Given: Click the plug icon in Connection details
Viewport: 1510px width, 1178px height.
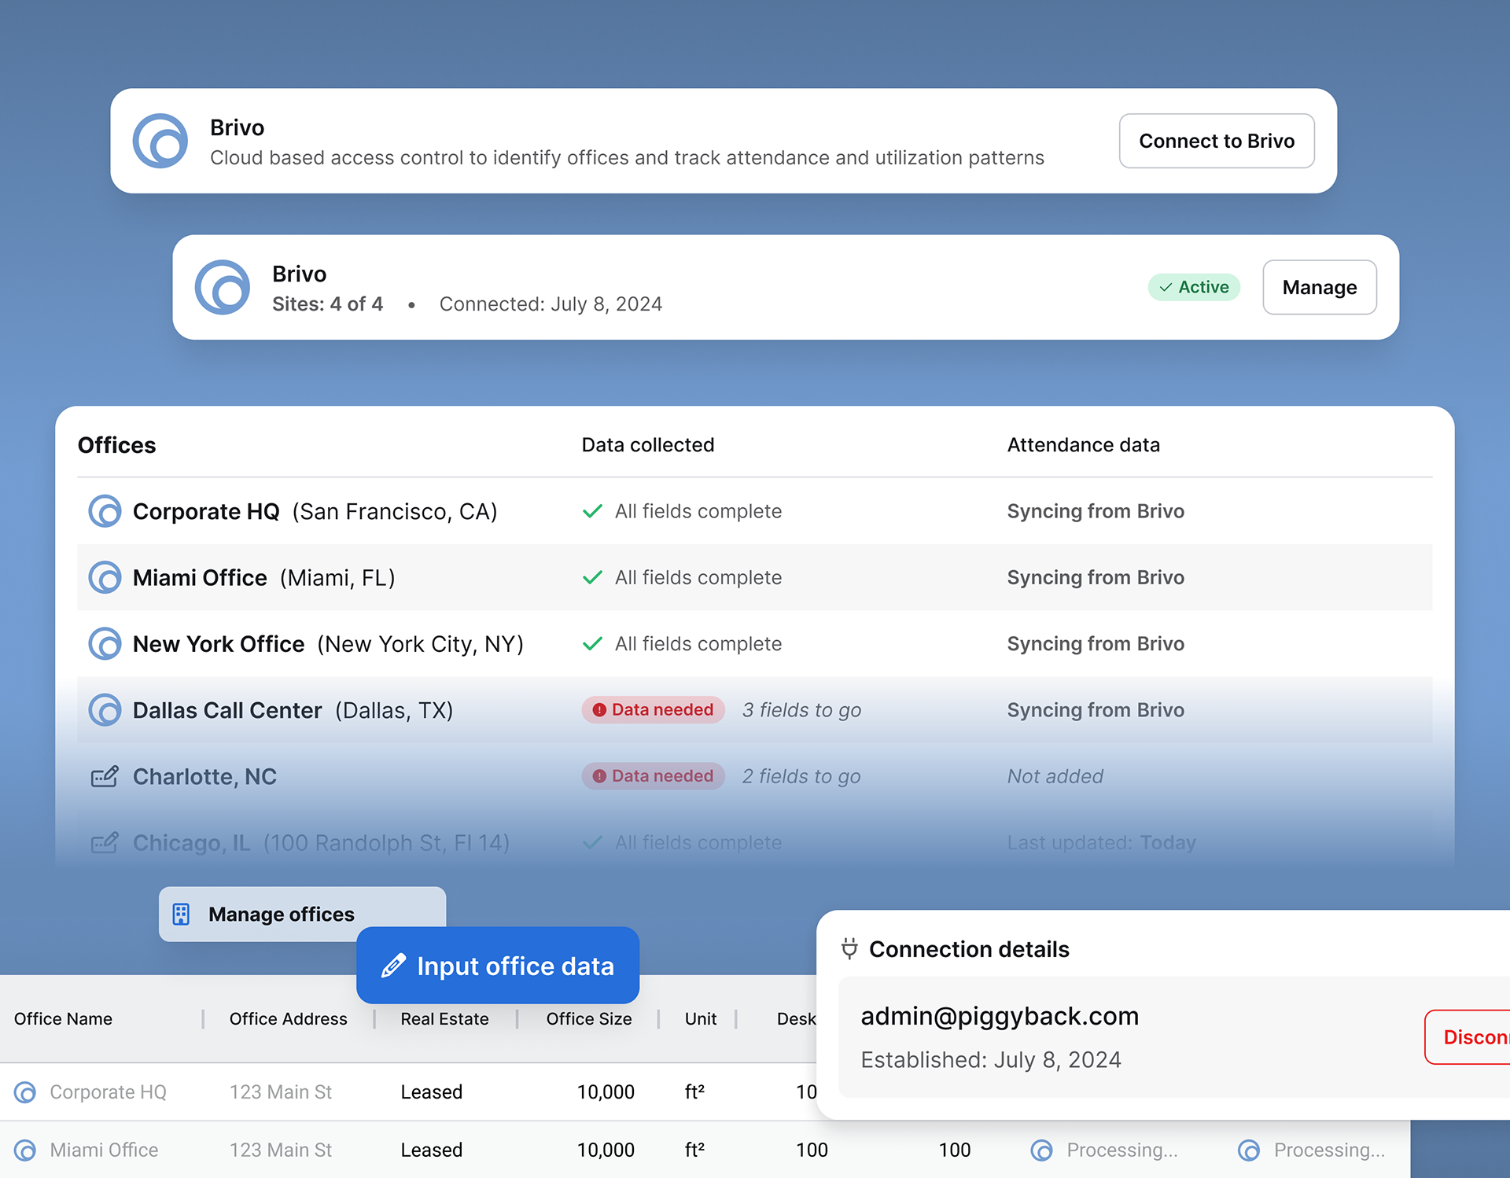Looking at the screenshot, I should [849, 948].
